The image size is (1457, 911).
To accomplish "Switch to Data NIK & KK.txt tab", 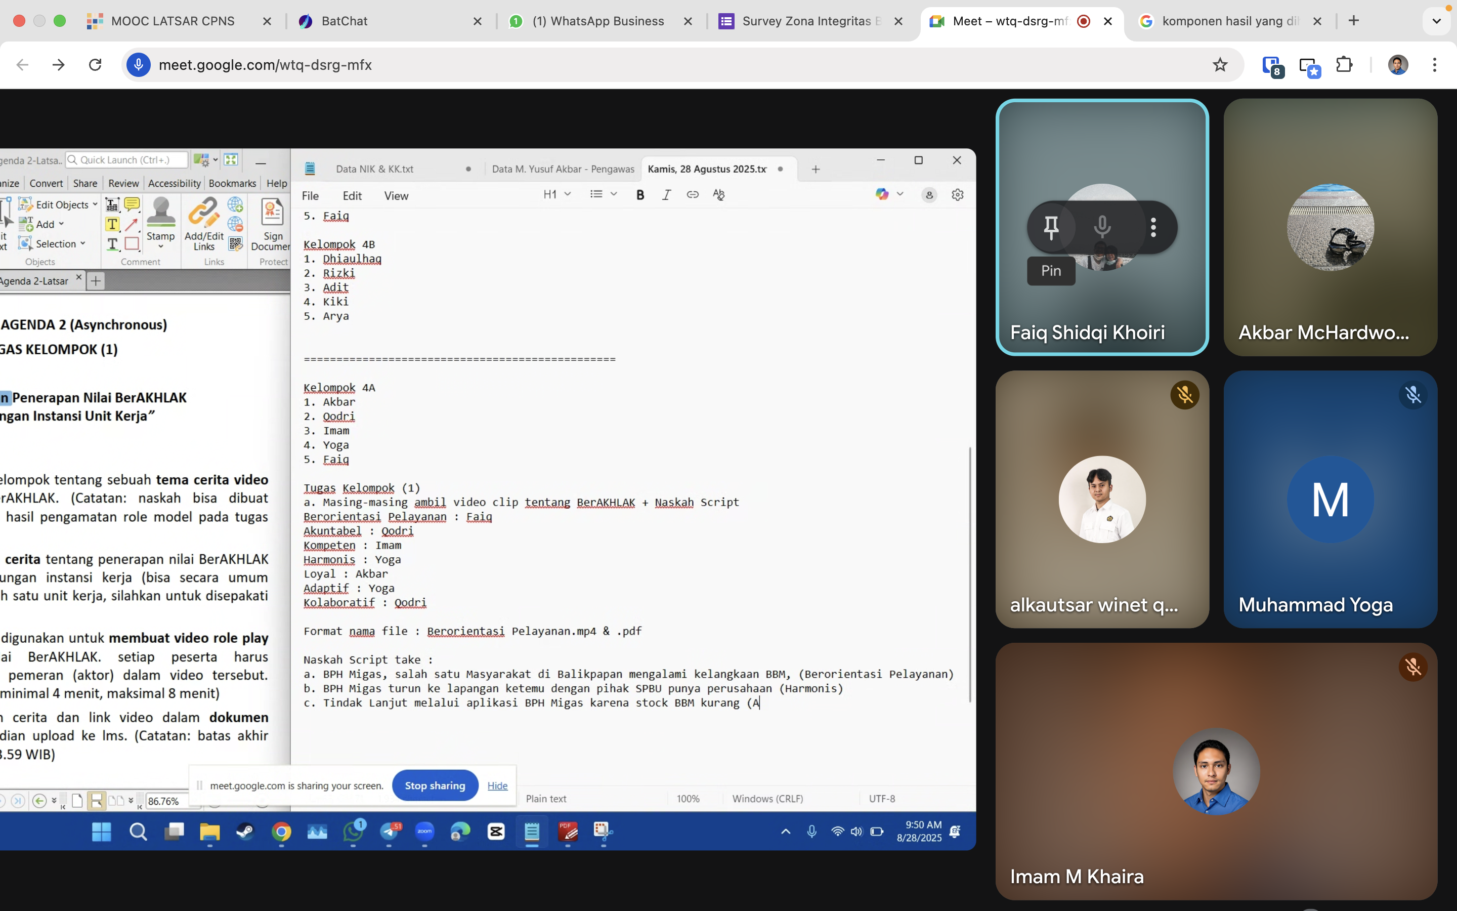I will pos(374,169).
